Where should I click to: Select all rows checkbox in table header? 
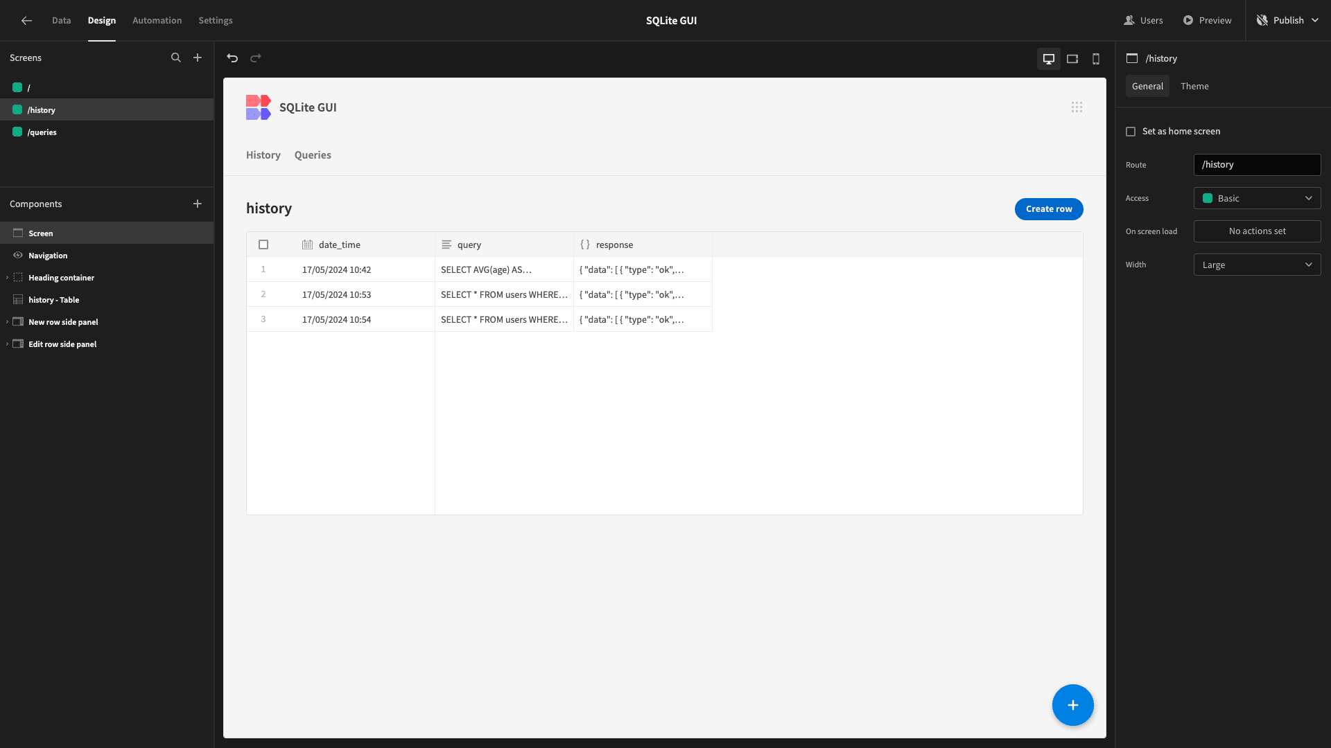[263, 244]
